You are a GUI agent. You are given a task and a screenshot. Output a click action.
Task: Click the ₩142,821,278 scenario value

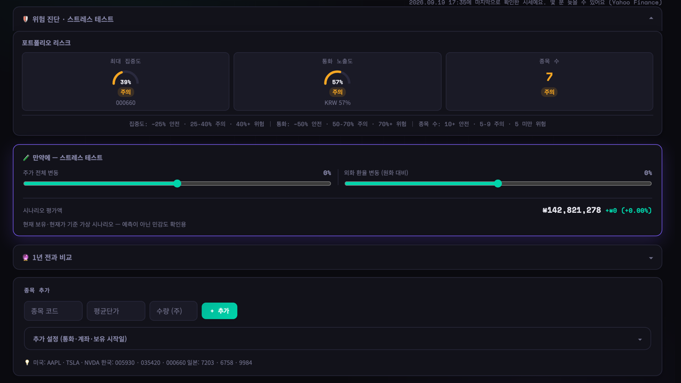click(571, 210)
